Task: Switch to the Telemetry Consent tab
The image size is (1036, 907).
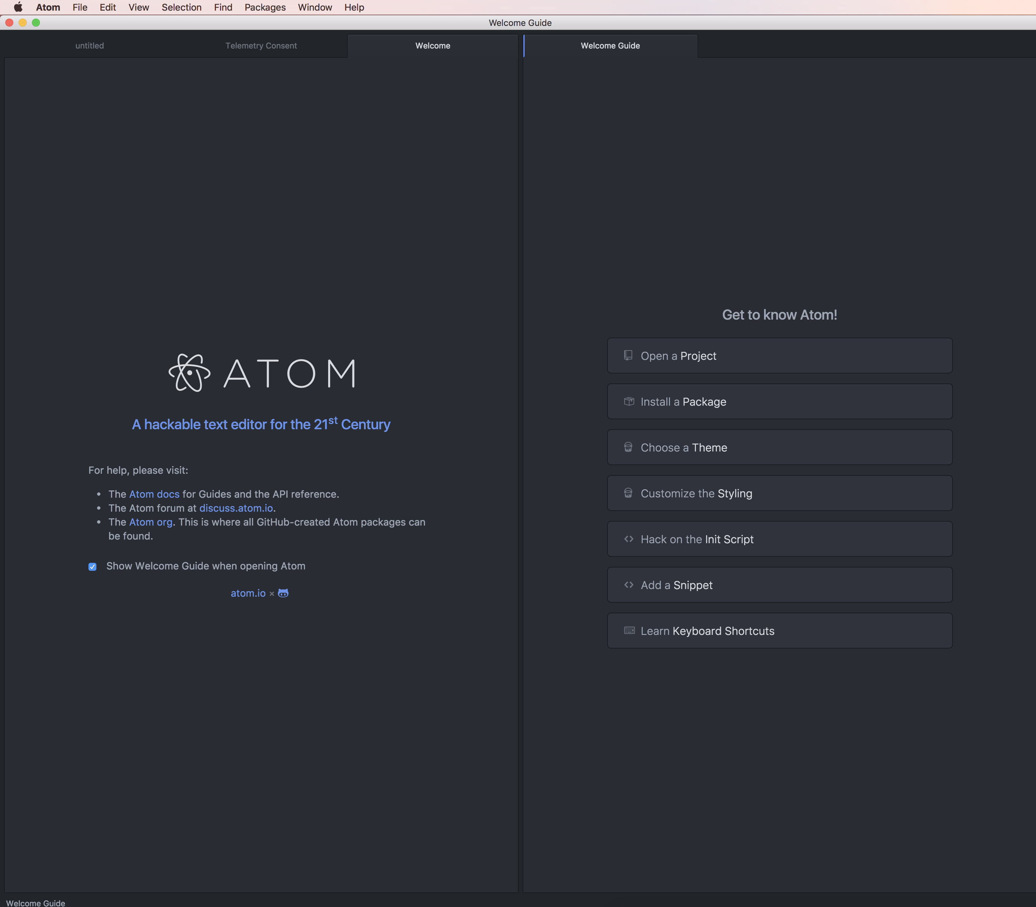Action: [261, 46]
